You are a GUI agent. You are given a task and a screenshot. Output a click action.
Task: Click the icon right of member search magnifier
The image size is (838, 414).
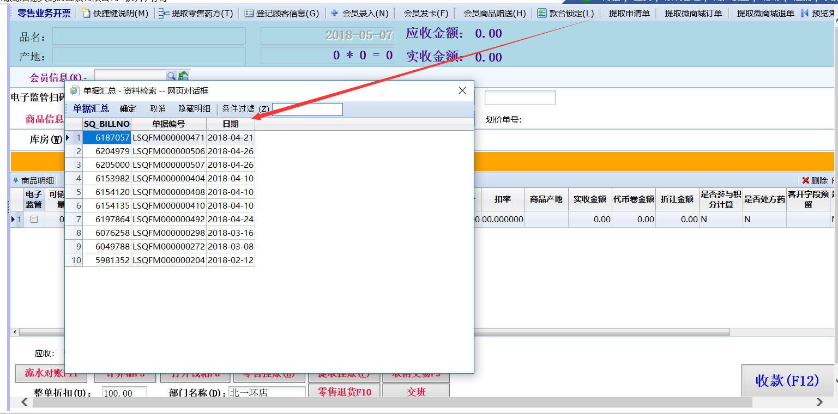(184, 76)
